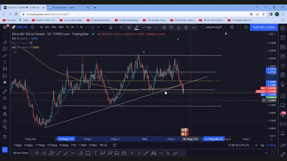Viewport: 287px width, 161px height.
Task: Select the 'YTD' date range
Action: pyautogui.click(x=74, y=145)
